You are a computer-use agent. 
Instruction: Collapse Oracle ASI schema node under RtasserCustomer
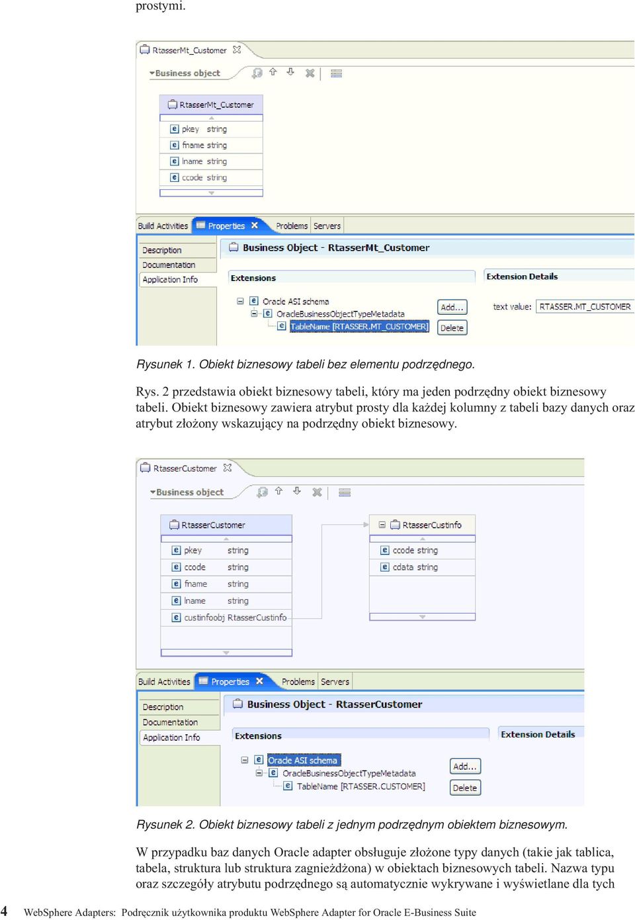click(245, 760)
